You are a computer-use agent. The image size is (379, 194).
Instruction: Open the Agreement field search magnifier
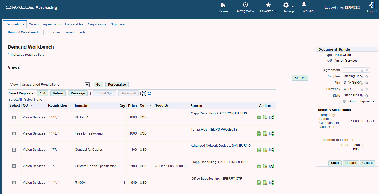click(366, 70)
